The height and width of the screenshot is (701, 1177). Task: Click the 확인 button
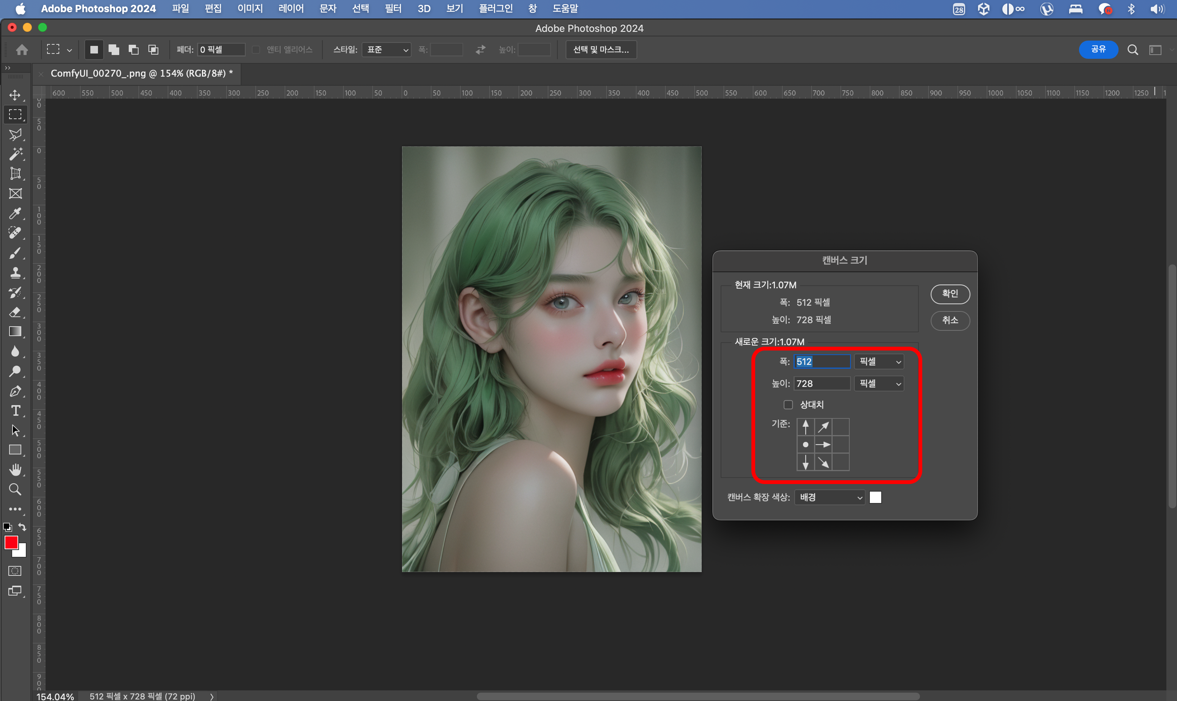click(x=950, y=294)
